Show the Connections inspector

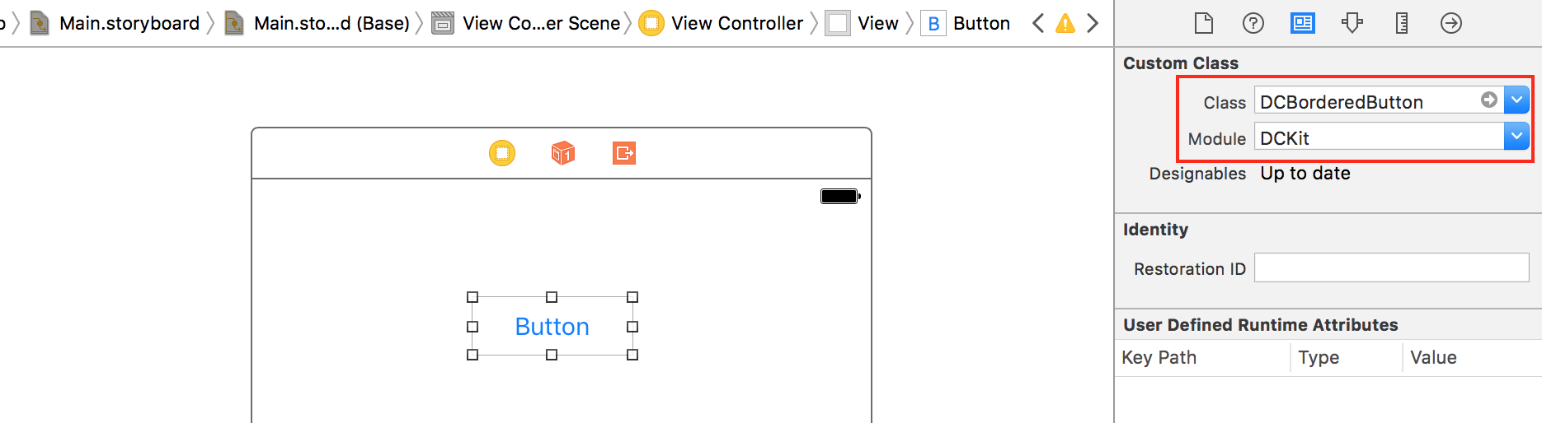coord(1451,23)
